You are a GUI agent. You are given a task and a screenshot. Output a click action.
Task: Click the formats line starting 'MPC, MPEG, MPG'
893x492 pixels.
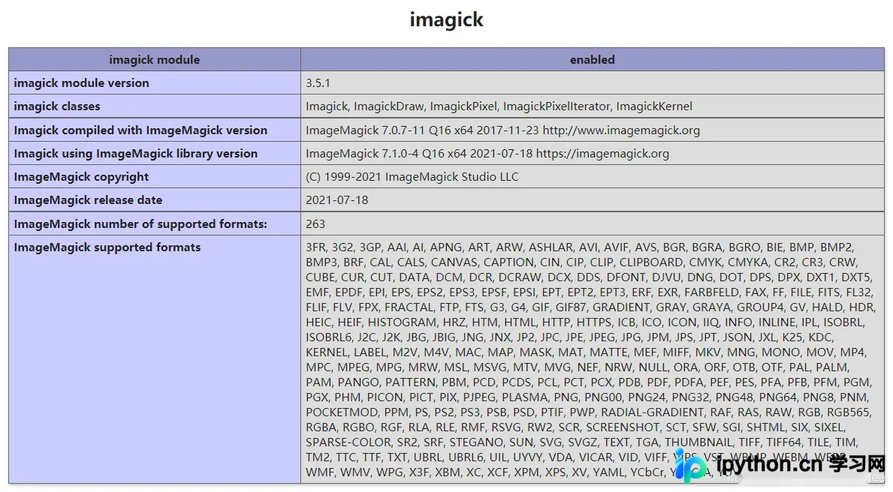578,367
